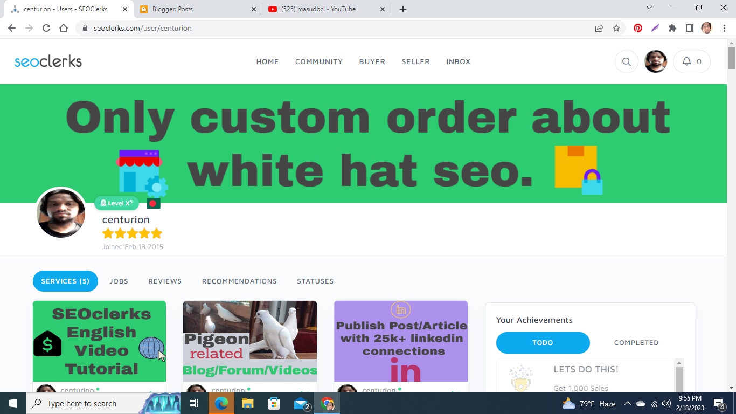Open the SELLER menu
The image size is (736, 414).
415,62
